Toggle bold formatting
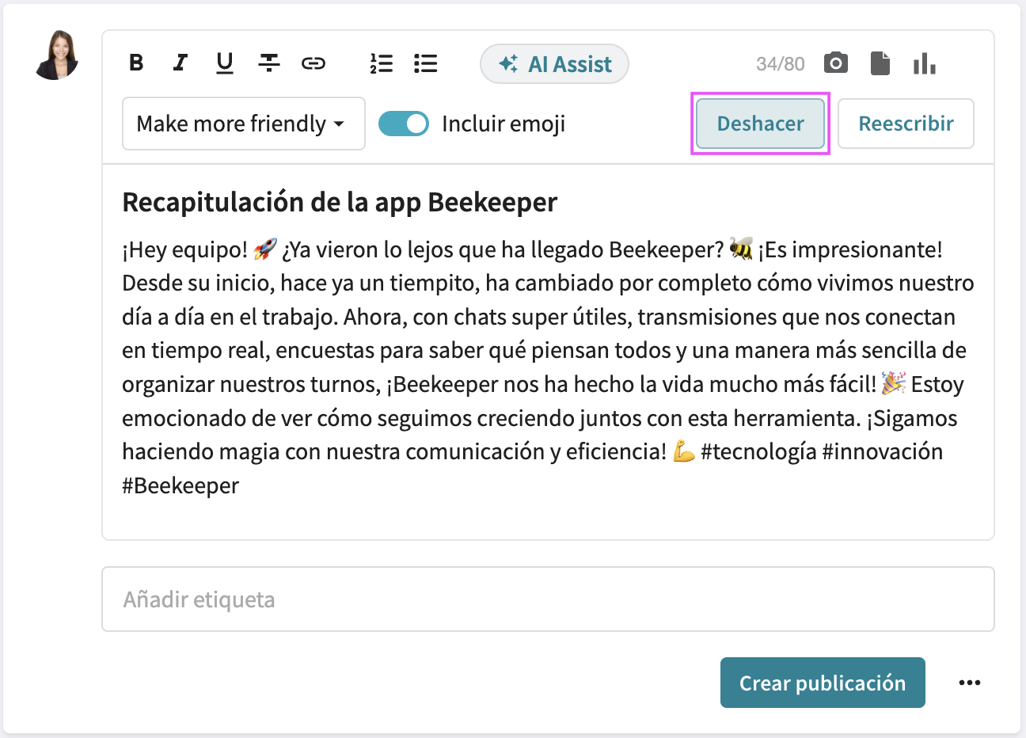 pos(135,63)
